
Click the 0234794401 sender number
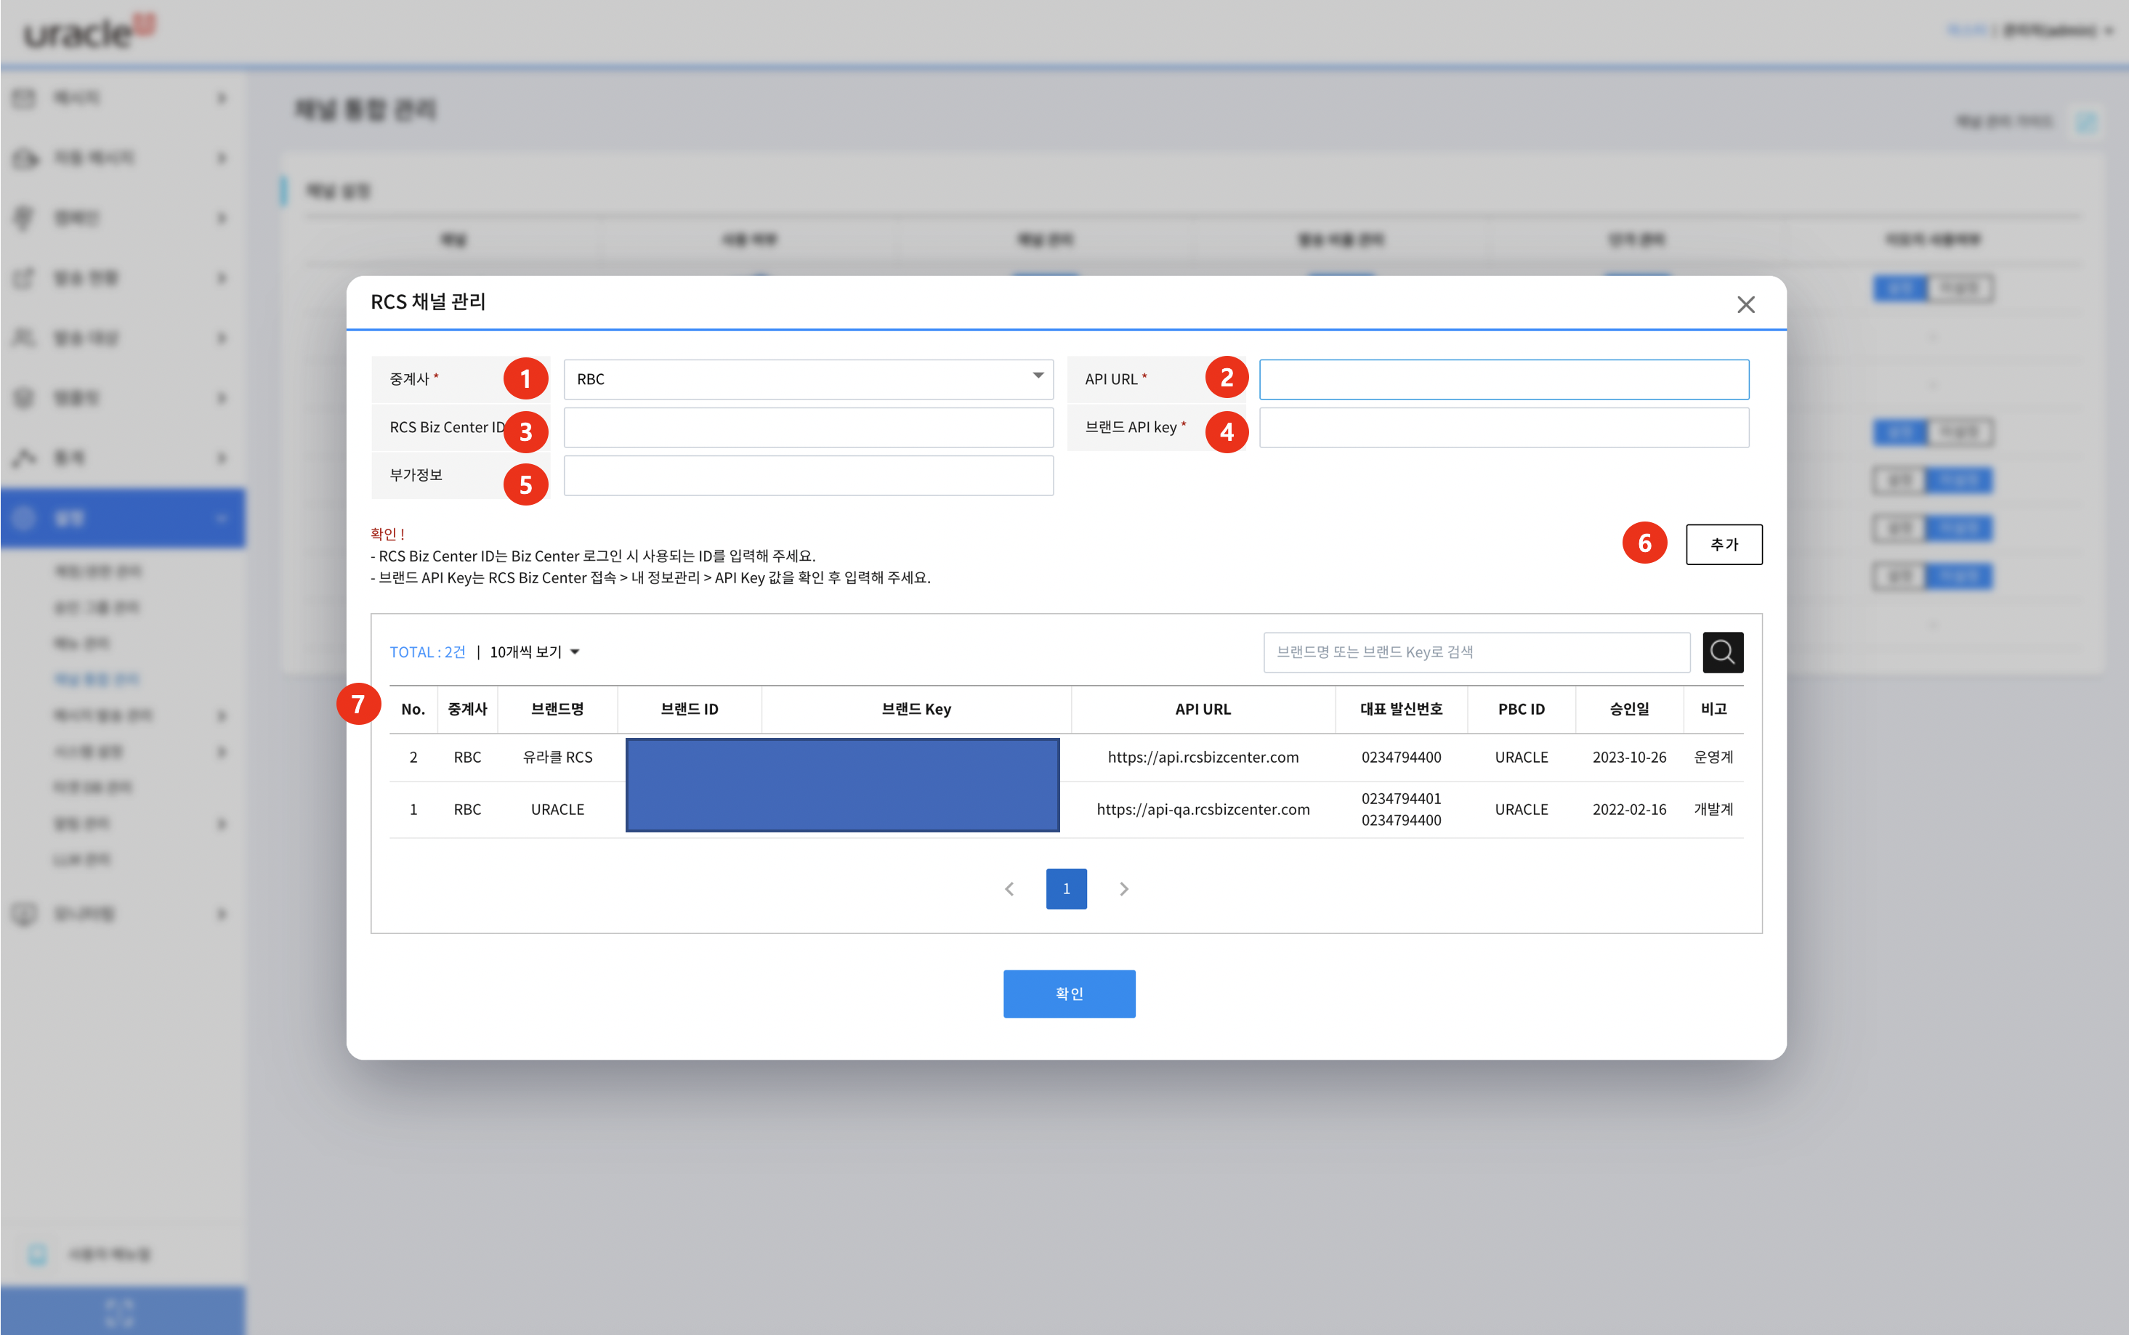point(1400,799)
